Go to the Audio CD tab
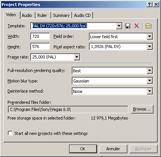This screenshot has width=161, height=157. click(x=82, y=15)
